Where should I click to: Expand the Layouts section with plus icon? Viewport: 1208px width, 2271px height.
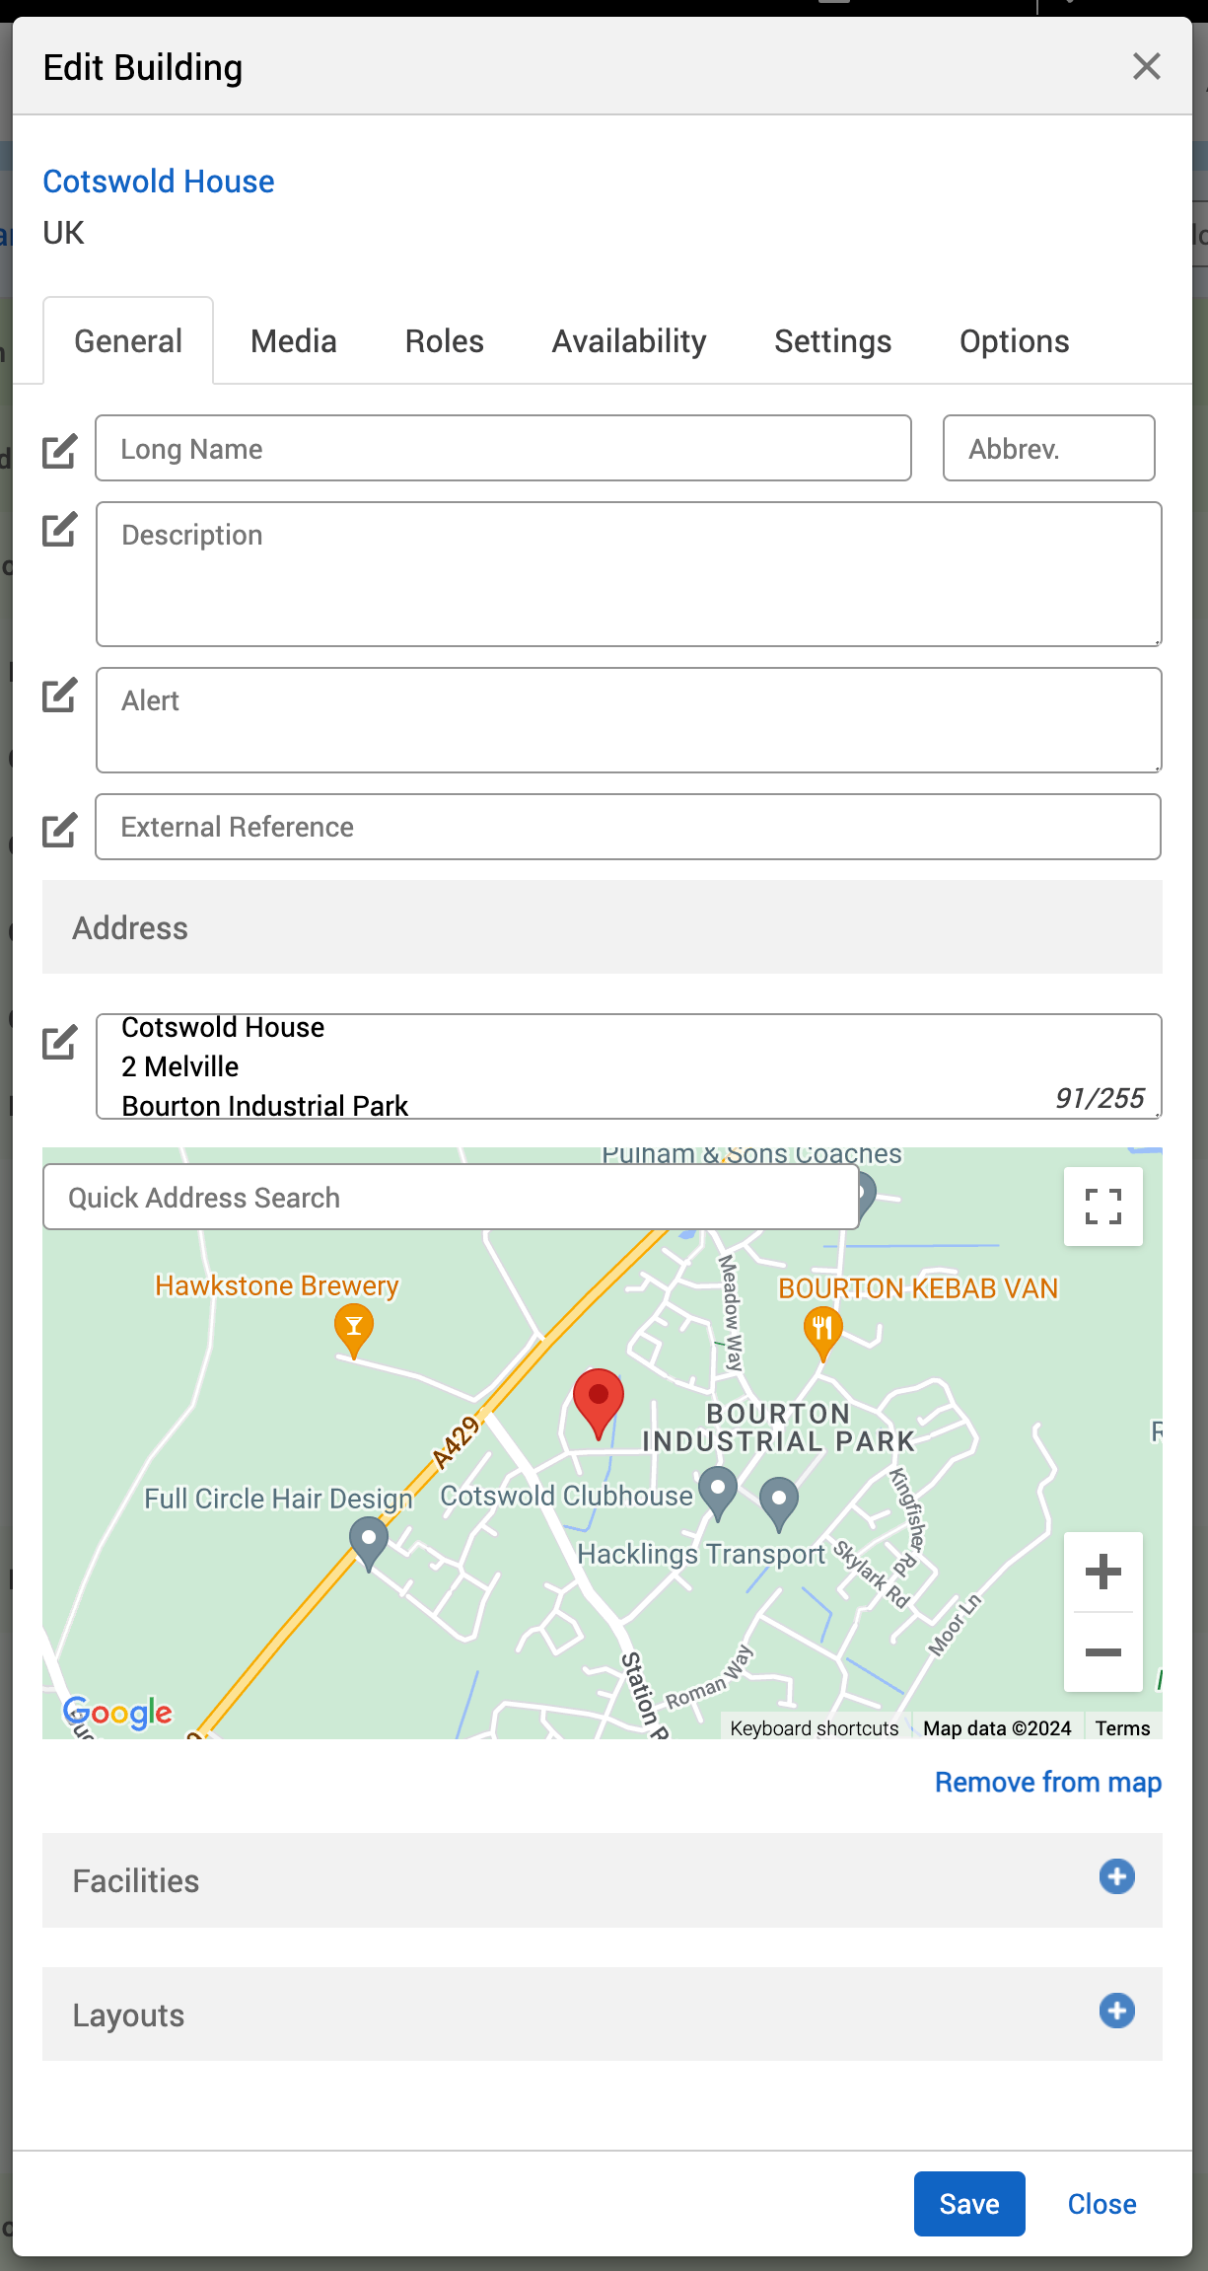1116,2011
